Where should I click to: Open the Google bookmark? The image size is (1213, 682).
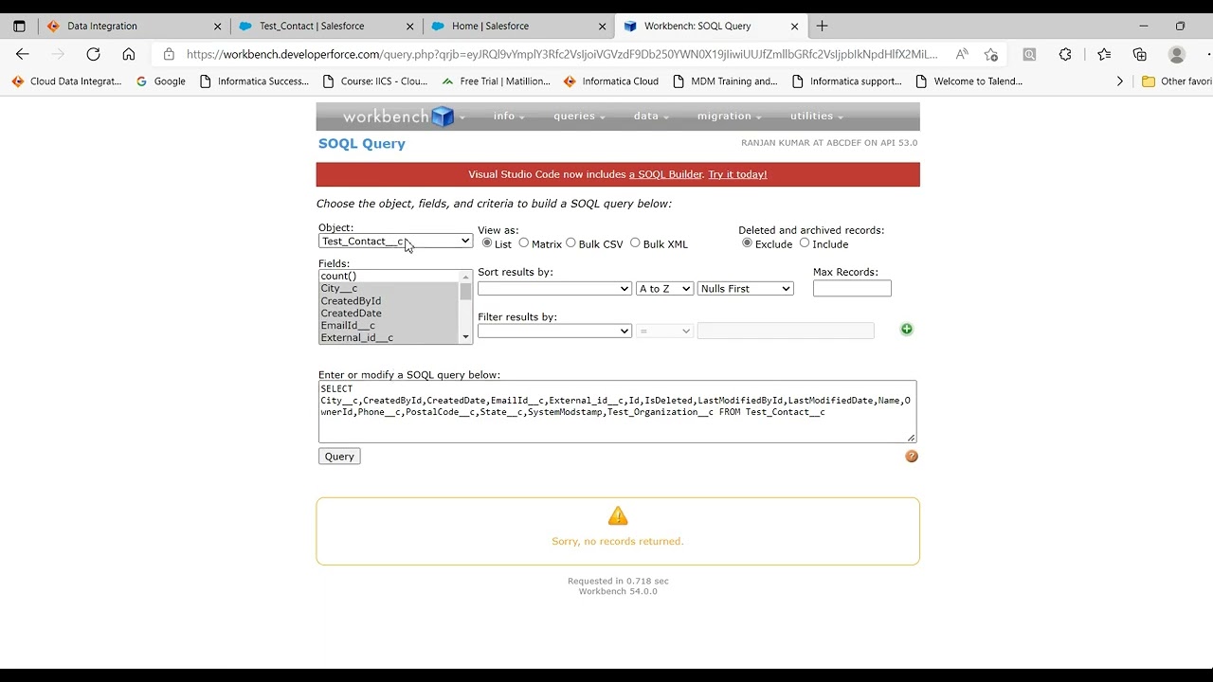click(x=161, y=81)
